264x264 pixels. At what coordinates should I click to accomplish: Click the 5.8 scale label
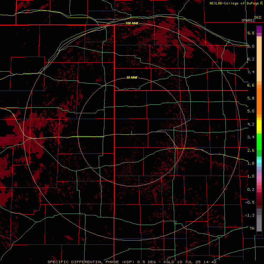(x=251, y=98)
